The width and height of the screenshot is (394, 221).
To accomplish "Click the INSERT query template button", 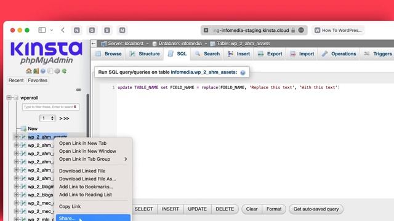I will tap(171, 209).
